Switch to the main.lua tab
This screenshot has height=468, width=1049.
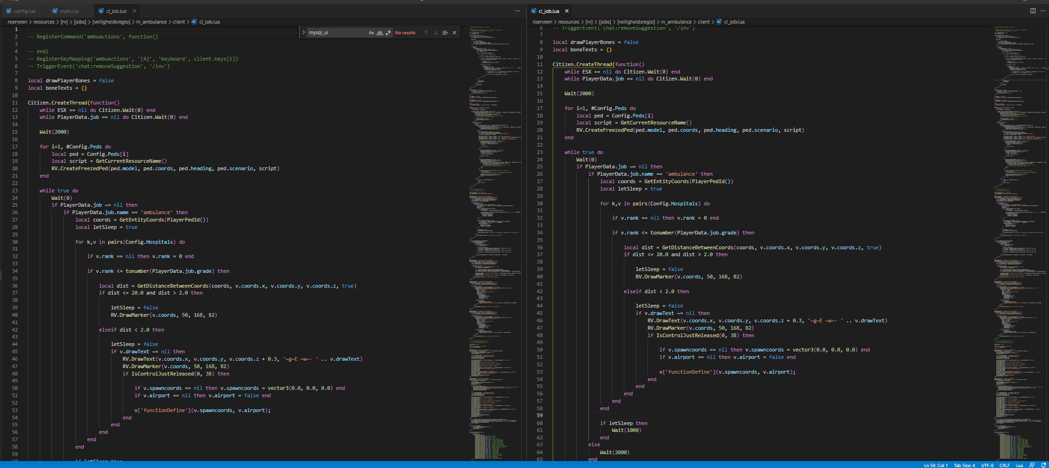click(69, 11)
